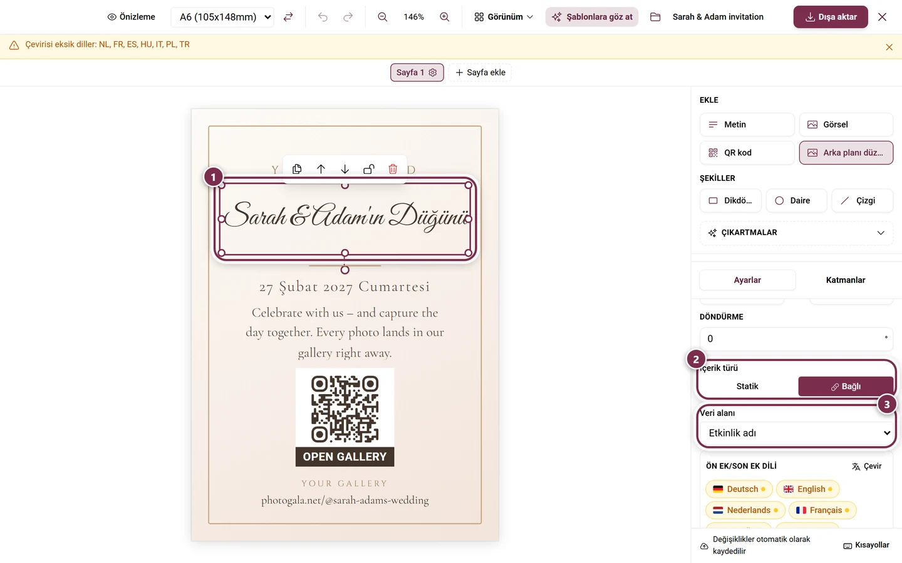Delete the selected element with the trash icon

point(393,169)
